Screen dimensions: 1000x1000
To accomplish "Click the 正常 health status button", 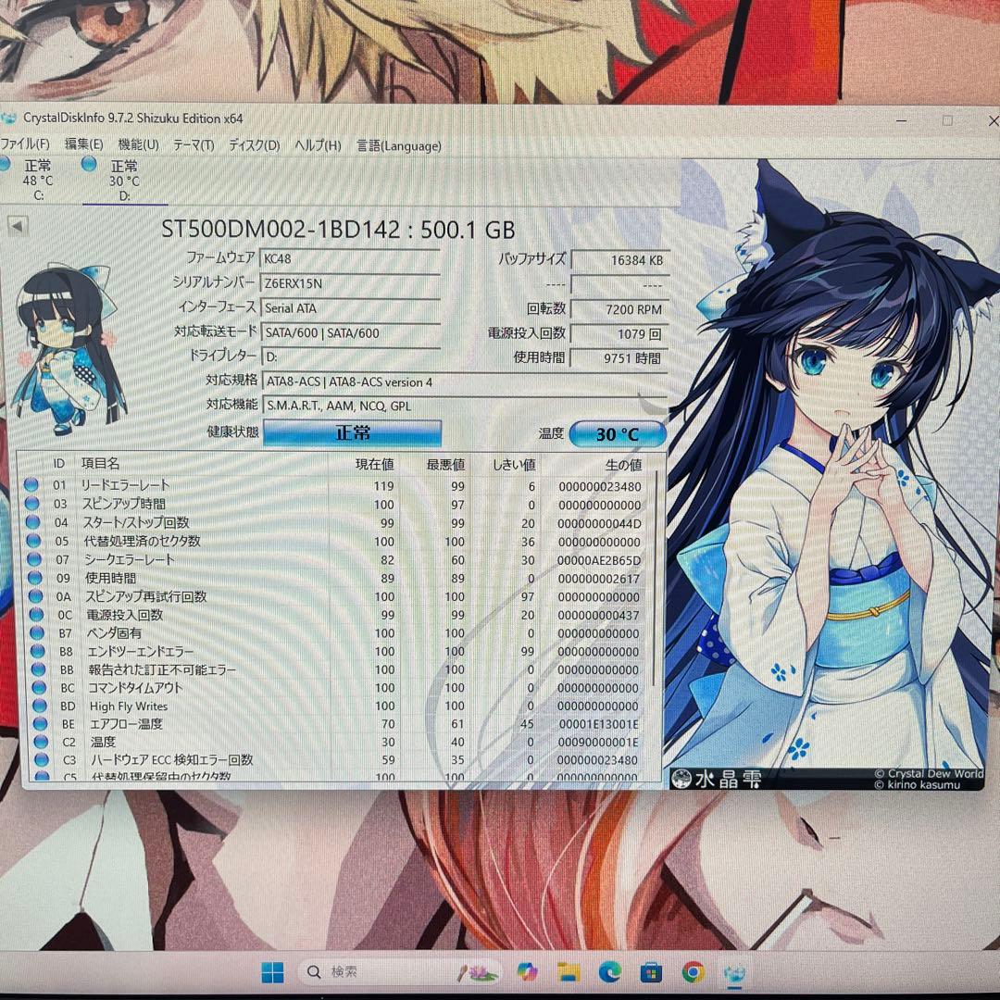I will coord(352,432).
